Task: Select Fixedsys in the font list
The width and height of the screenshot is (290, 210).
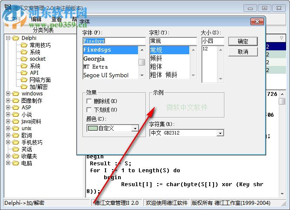Action: [x=111, y=50]
